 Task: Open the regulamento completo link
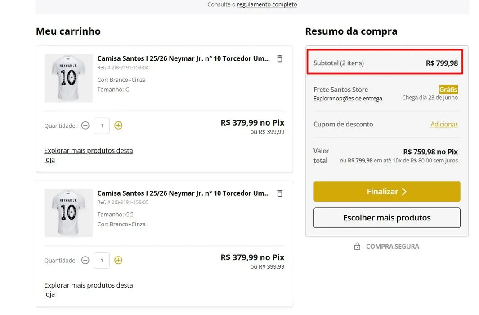coord(267,4)
